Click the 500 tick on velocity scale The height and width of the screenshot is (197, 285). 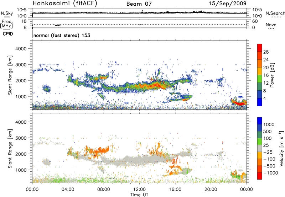pos(267,132)
